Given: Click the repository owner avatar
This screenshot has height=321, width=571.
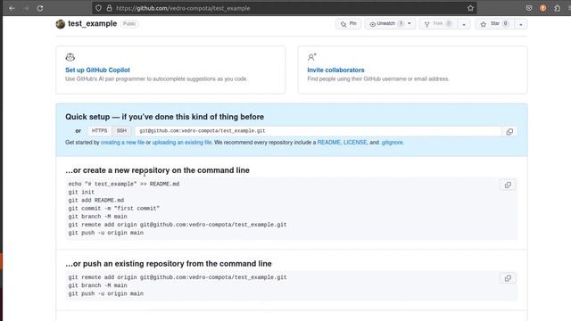Looking at the screenshot, I should pyautogui.click(x=61, y=24).
